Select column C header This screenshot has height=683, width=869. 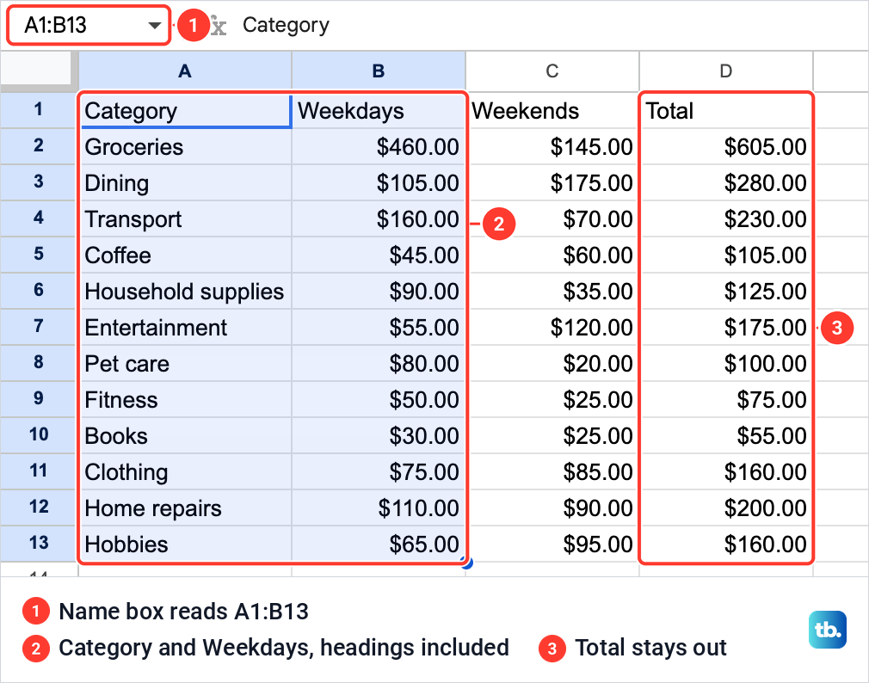(552, 71)
